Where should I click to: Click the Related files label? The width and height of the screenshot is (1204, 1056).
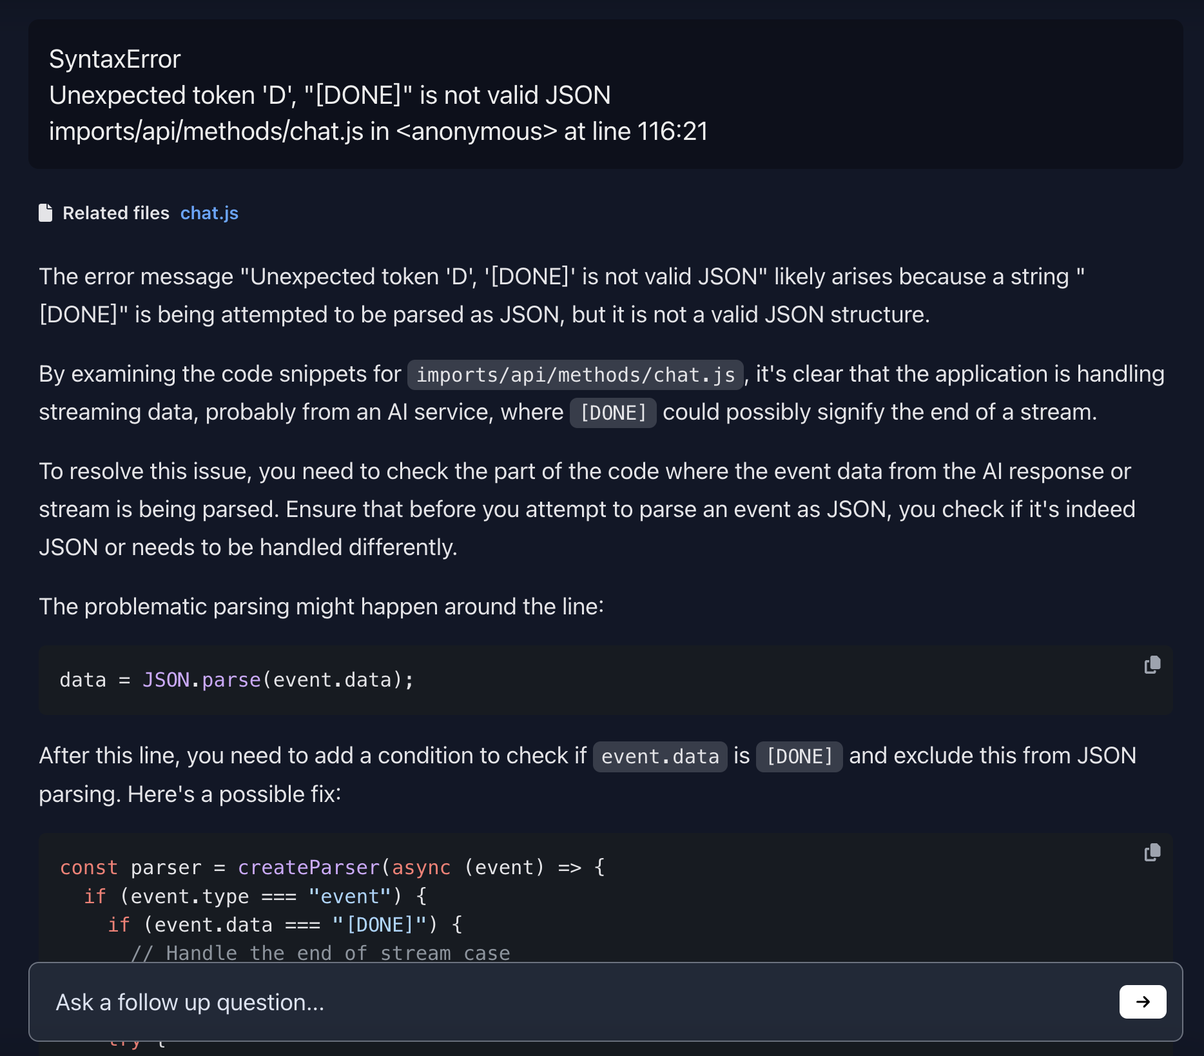pyautogui.click(x=116, y=213)
